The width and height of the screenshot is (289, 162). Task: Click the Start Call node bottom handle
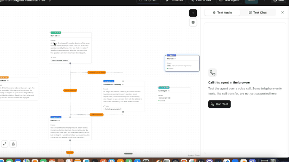click(x=70, y=63)
